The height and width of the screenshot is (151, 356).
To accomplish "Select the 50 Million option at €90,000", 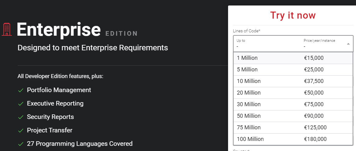I will (x=293, y=116).
